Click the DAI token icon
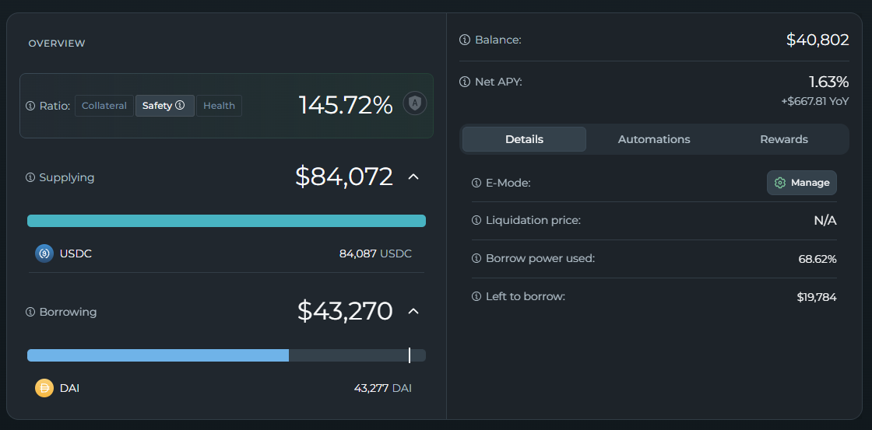Screen dimensions: 872x430 44,388
